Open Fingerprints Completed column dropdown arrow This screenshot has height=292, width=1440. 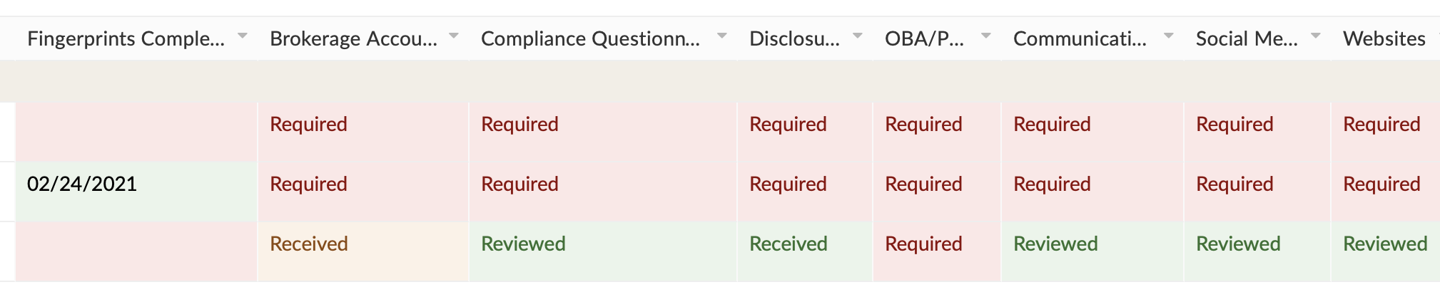point(243,36)
